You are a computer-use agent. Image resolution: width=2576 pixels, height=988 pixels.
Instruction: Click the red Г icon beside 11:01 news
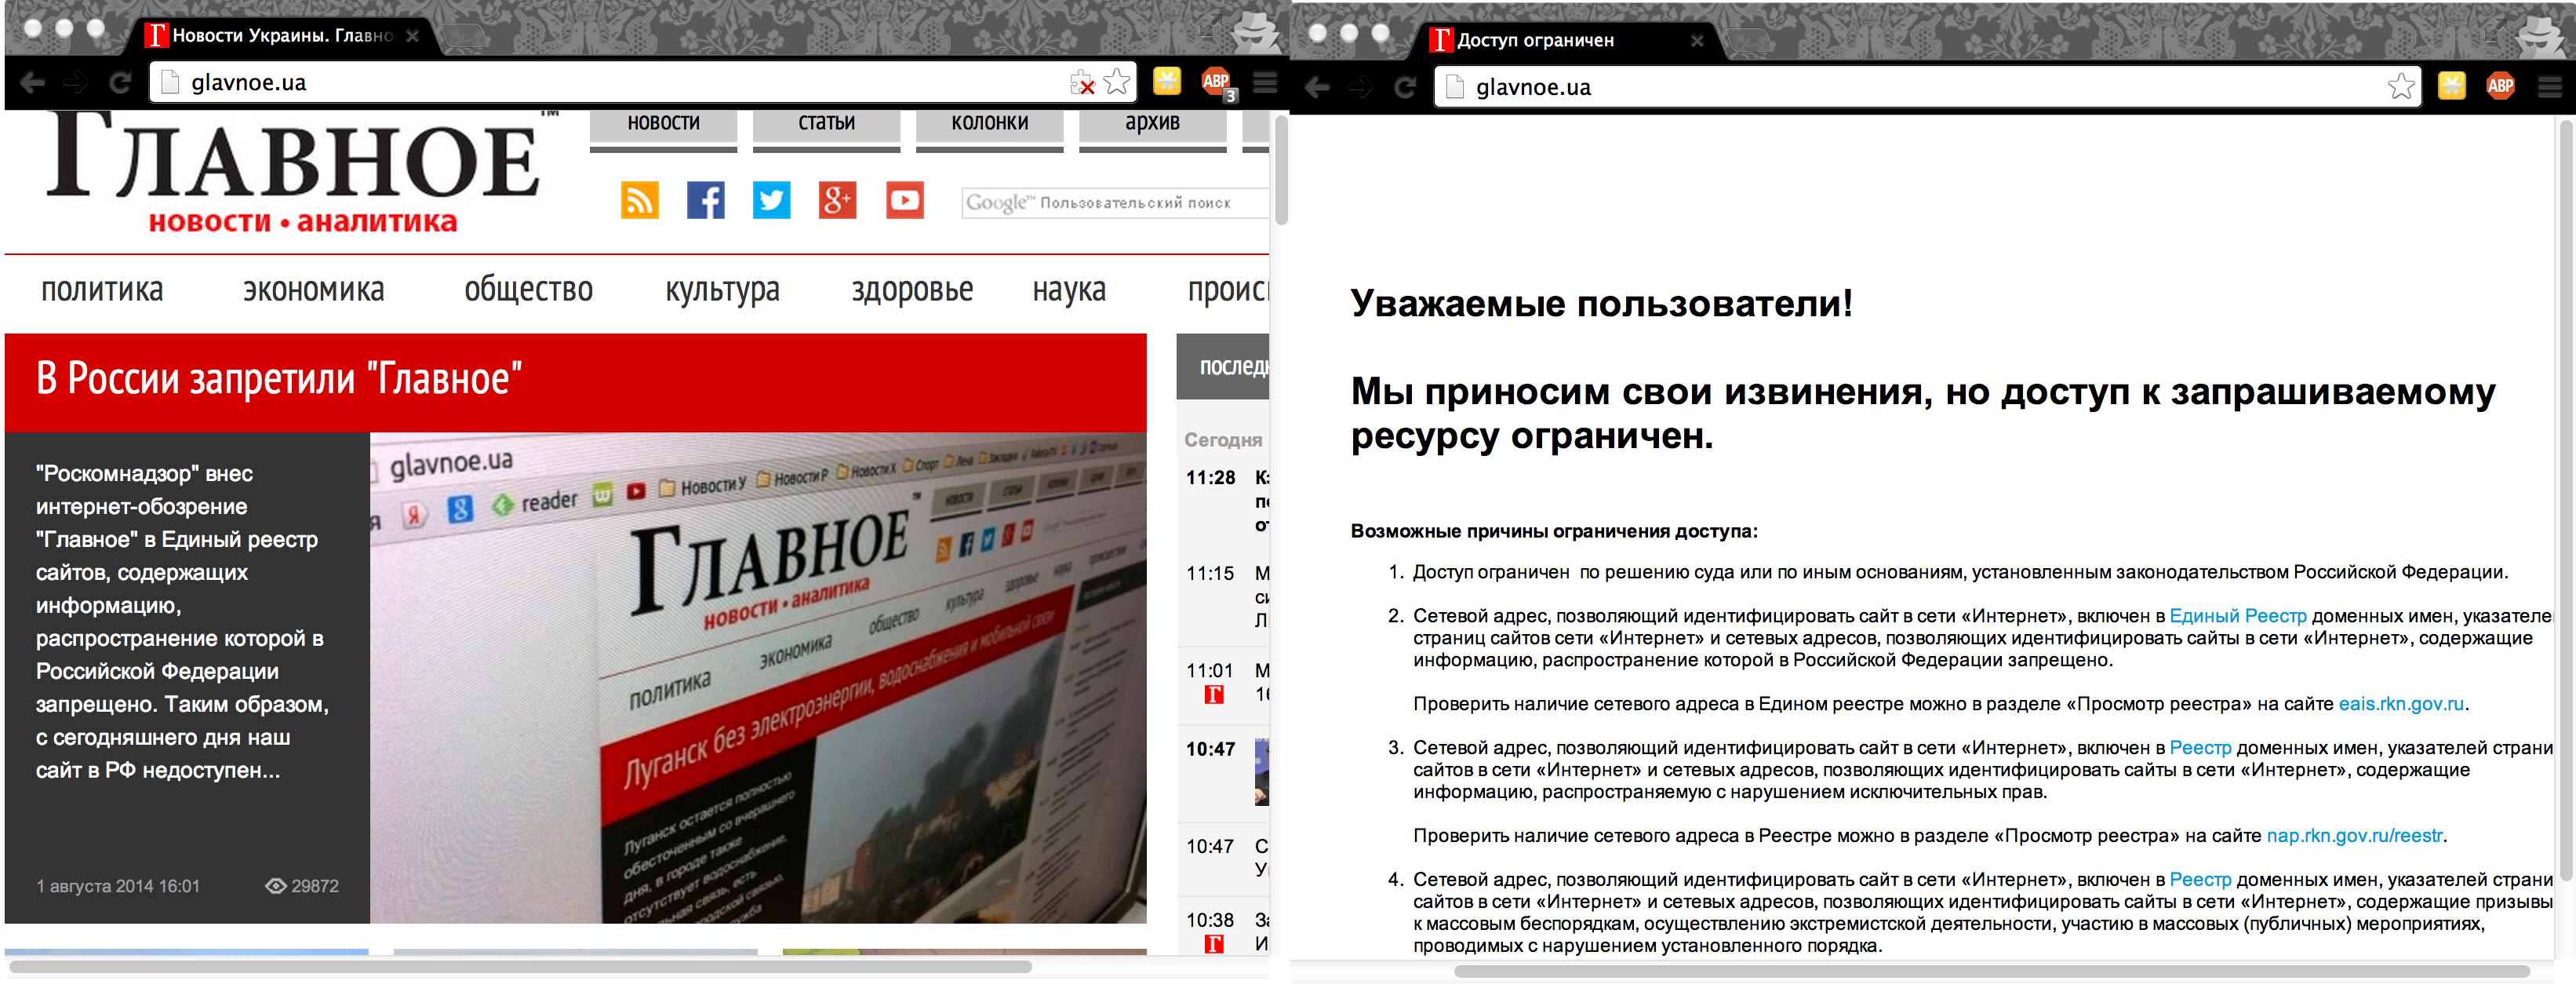click(1214, 695)
